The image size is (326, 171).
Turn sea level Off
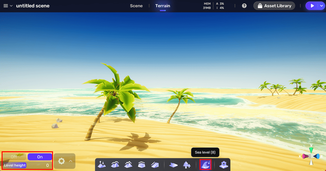pyautogui.click(x=14, y=157)
